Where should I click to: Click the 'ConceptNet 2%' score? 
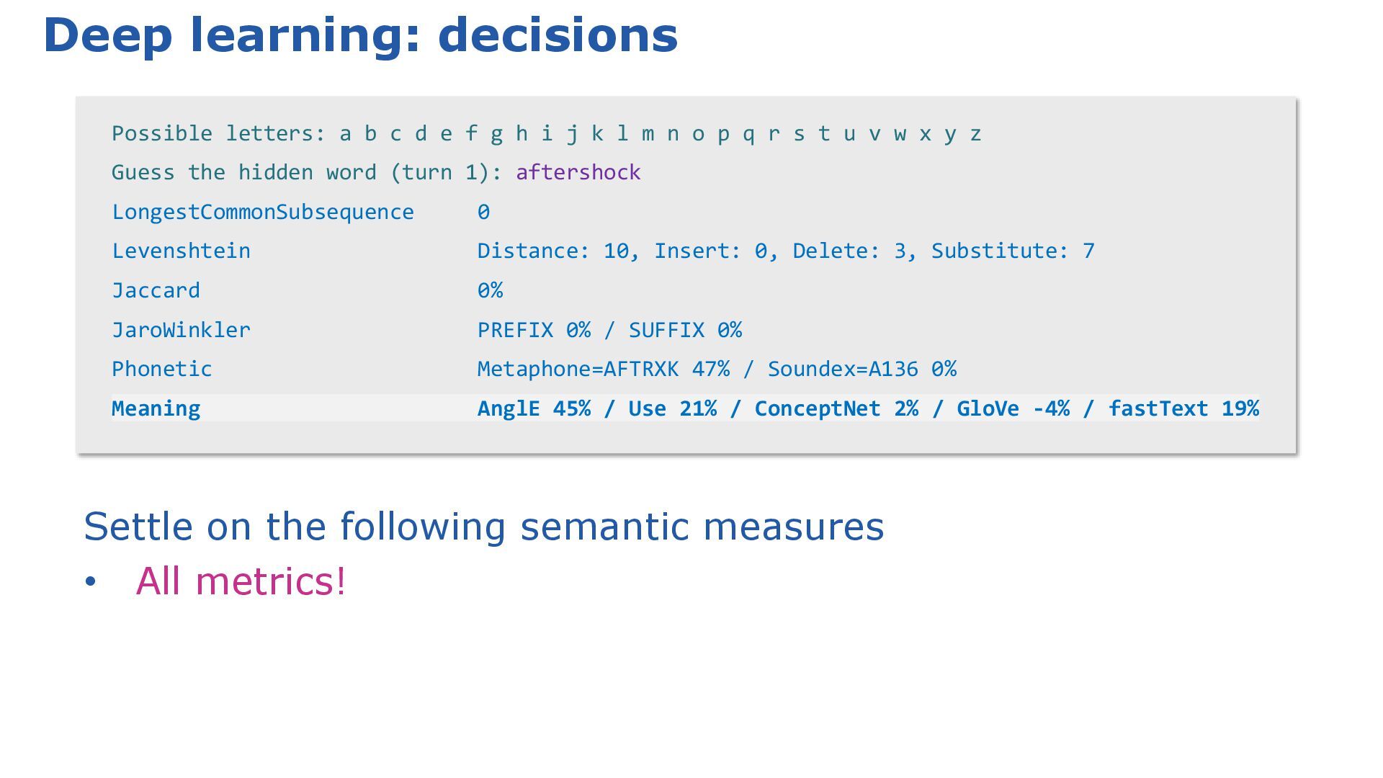pyautogui.click(x=836, y=408)
